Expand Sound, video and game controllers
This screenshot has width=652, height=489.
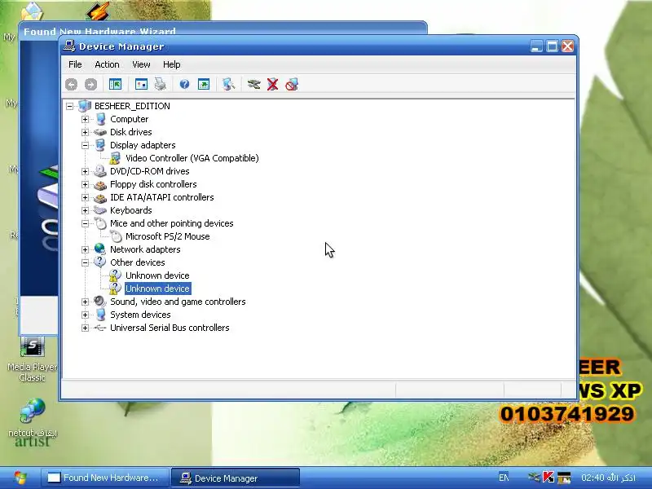86,302
